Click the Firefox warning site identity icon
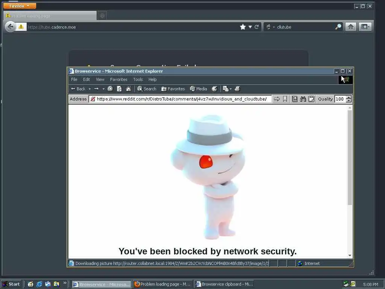Image resolution: width=385 pixels, height=289 pixels. 21,27
